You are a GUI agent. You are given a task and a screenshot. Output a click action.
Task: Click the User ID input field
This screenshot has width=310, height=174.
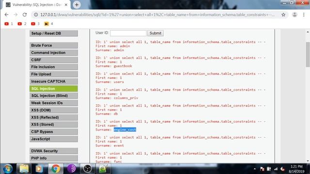coord(128,33)
